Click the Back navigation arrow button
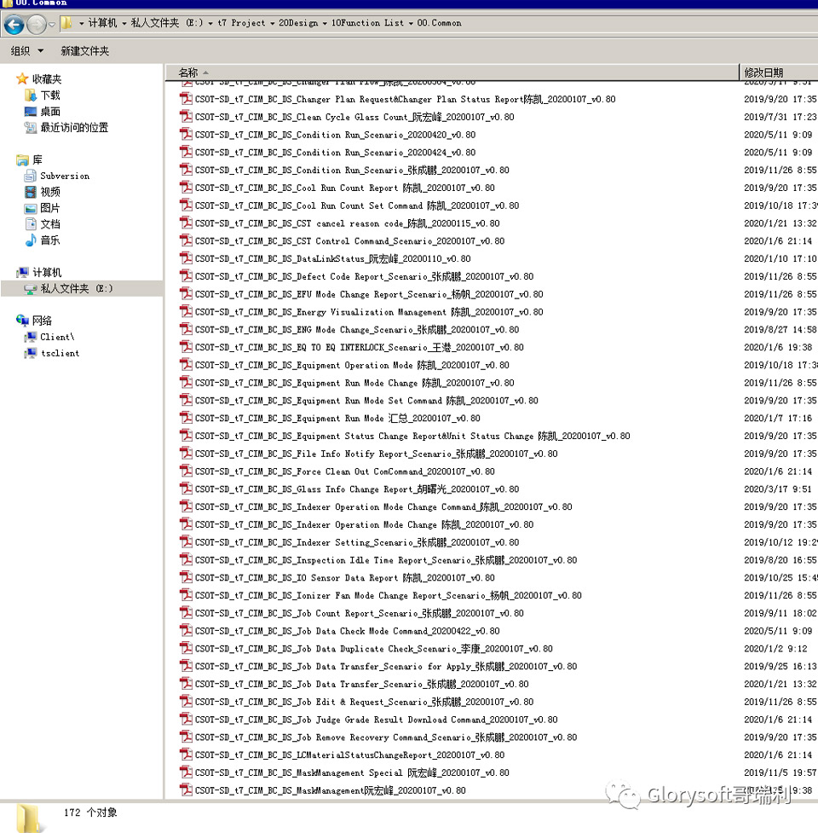This screenshot has height=833, width=818. (x=14, y=24)
